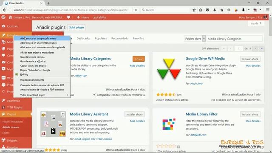Image resolution: width=272 pixels, height=153 pixels.
Task: Select UnPlug in the context menu
Action: 42,74
